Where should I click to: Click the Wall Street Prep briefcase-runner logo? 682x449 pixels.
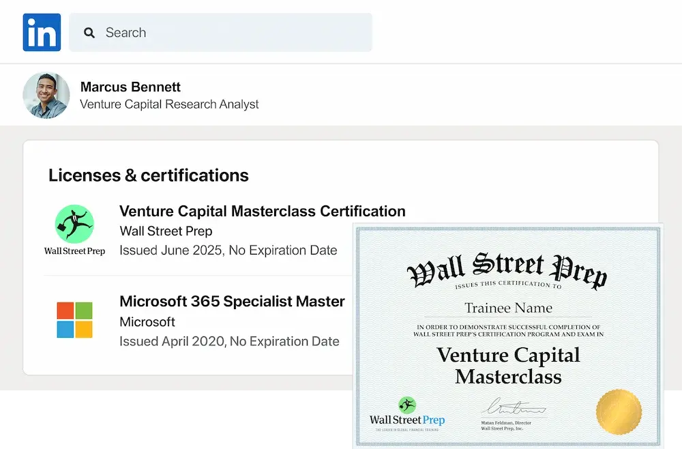click(74, 224)
